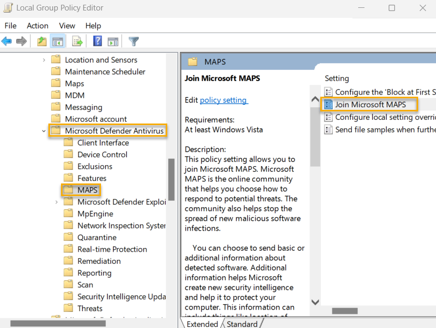436x328 pixels.
Task: Go up one level using toolbar icon
Action: tap(41, 41)
